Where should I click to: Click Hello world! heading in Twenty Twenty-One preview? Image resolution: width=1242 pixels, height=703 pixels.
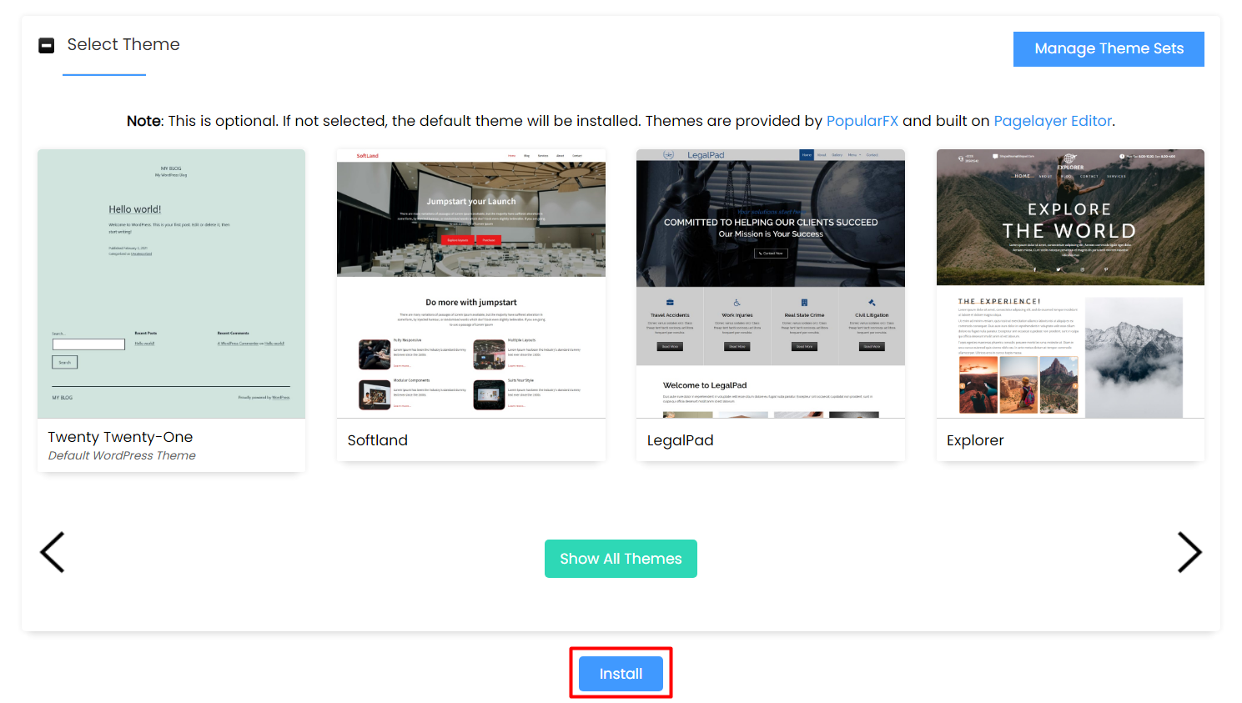pos(134,209)
